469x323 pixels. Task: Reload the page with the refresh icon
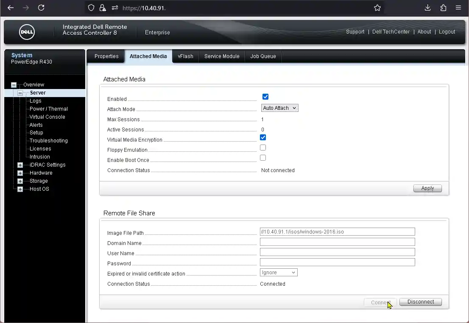coord(41,8)
